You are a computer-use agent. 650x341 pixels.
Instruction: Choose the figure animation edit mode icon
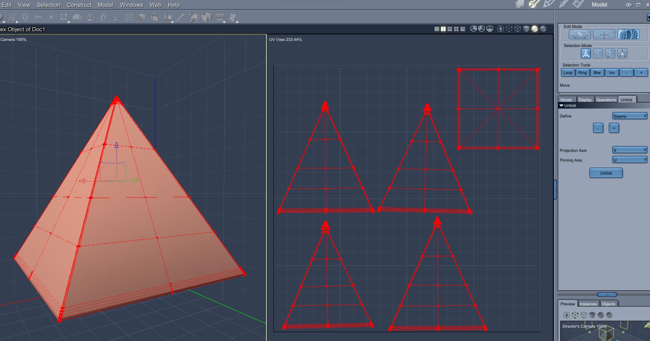click(x=604, y=35)
